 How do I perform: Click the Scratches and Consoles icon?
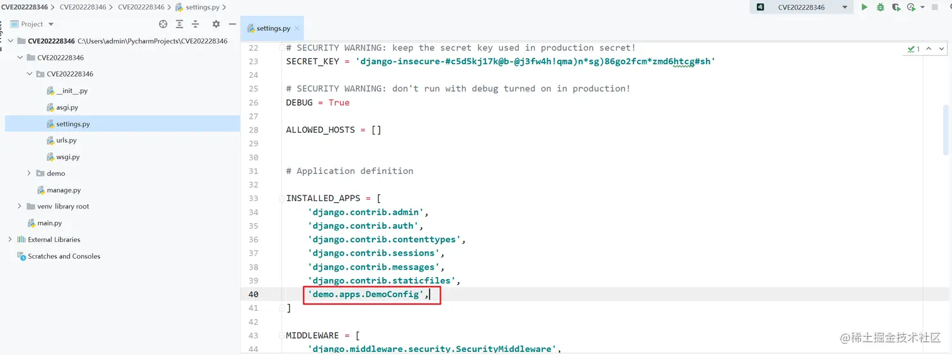coord(21,256)
